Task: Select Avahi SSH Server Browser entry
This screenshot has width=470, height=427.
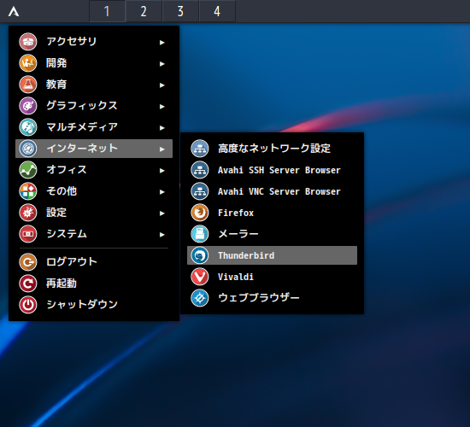Action: (272, 170)
